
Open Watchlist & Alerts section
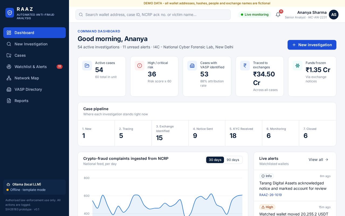[34, 67]
